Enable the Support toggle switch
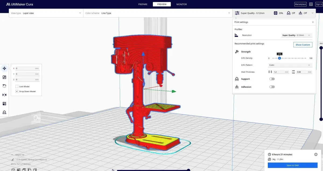This screenshot has height=171, width=323. [x=272, y=79]
